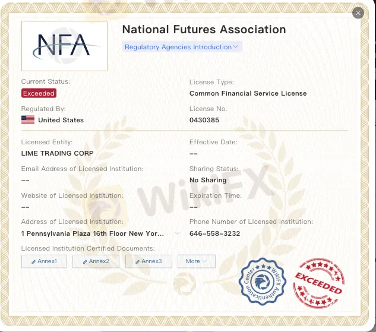
Task: Open the Annex2 document link
Action: click(96, 261)
